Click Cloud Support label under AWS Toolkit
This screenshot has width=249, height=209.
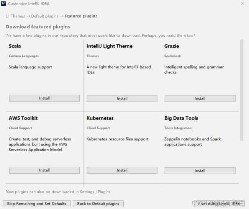(x=20, y=128)
